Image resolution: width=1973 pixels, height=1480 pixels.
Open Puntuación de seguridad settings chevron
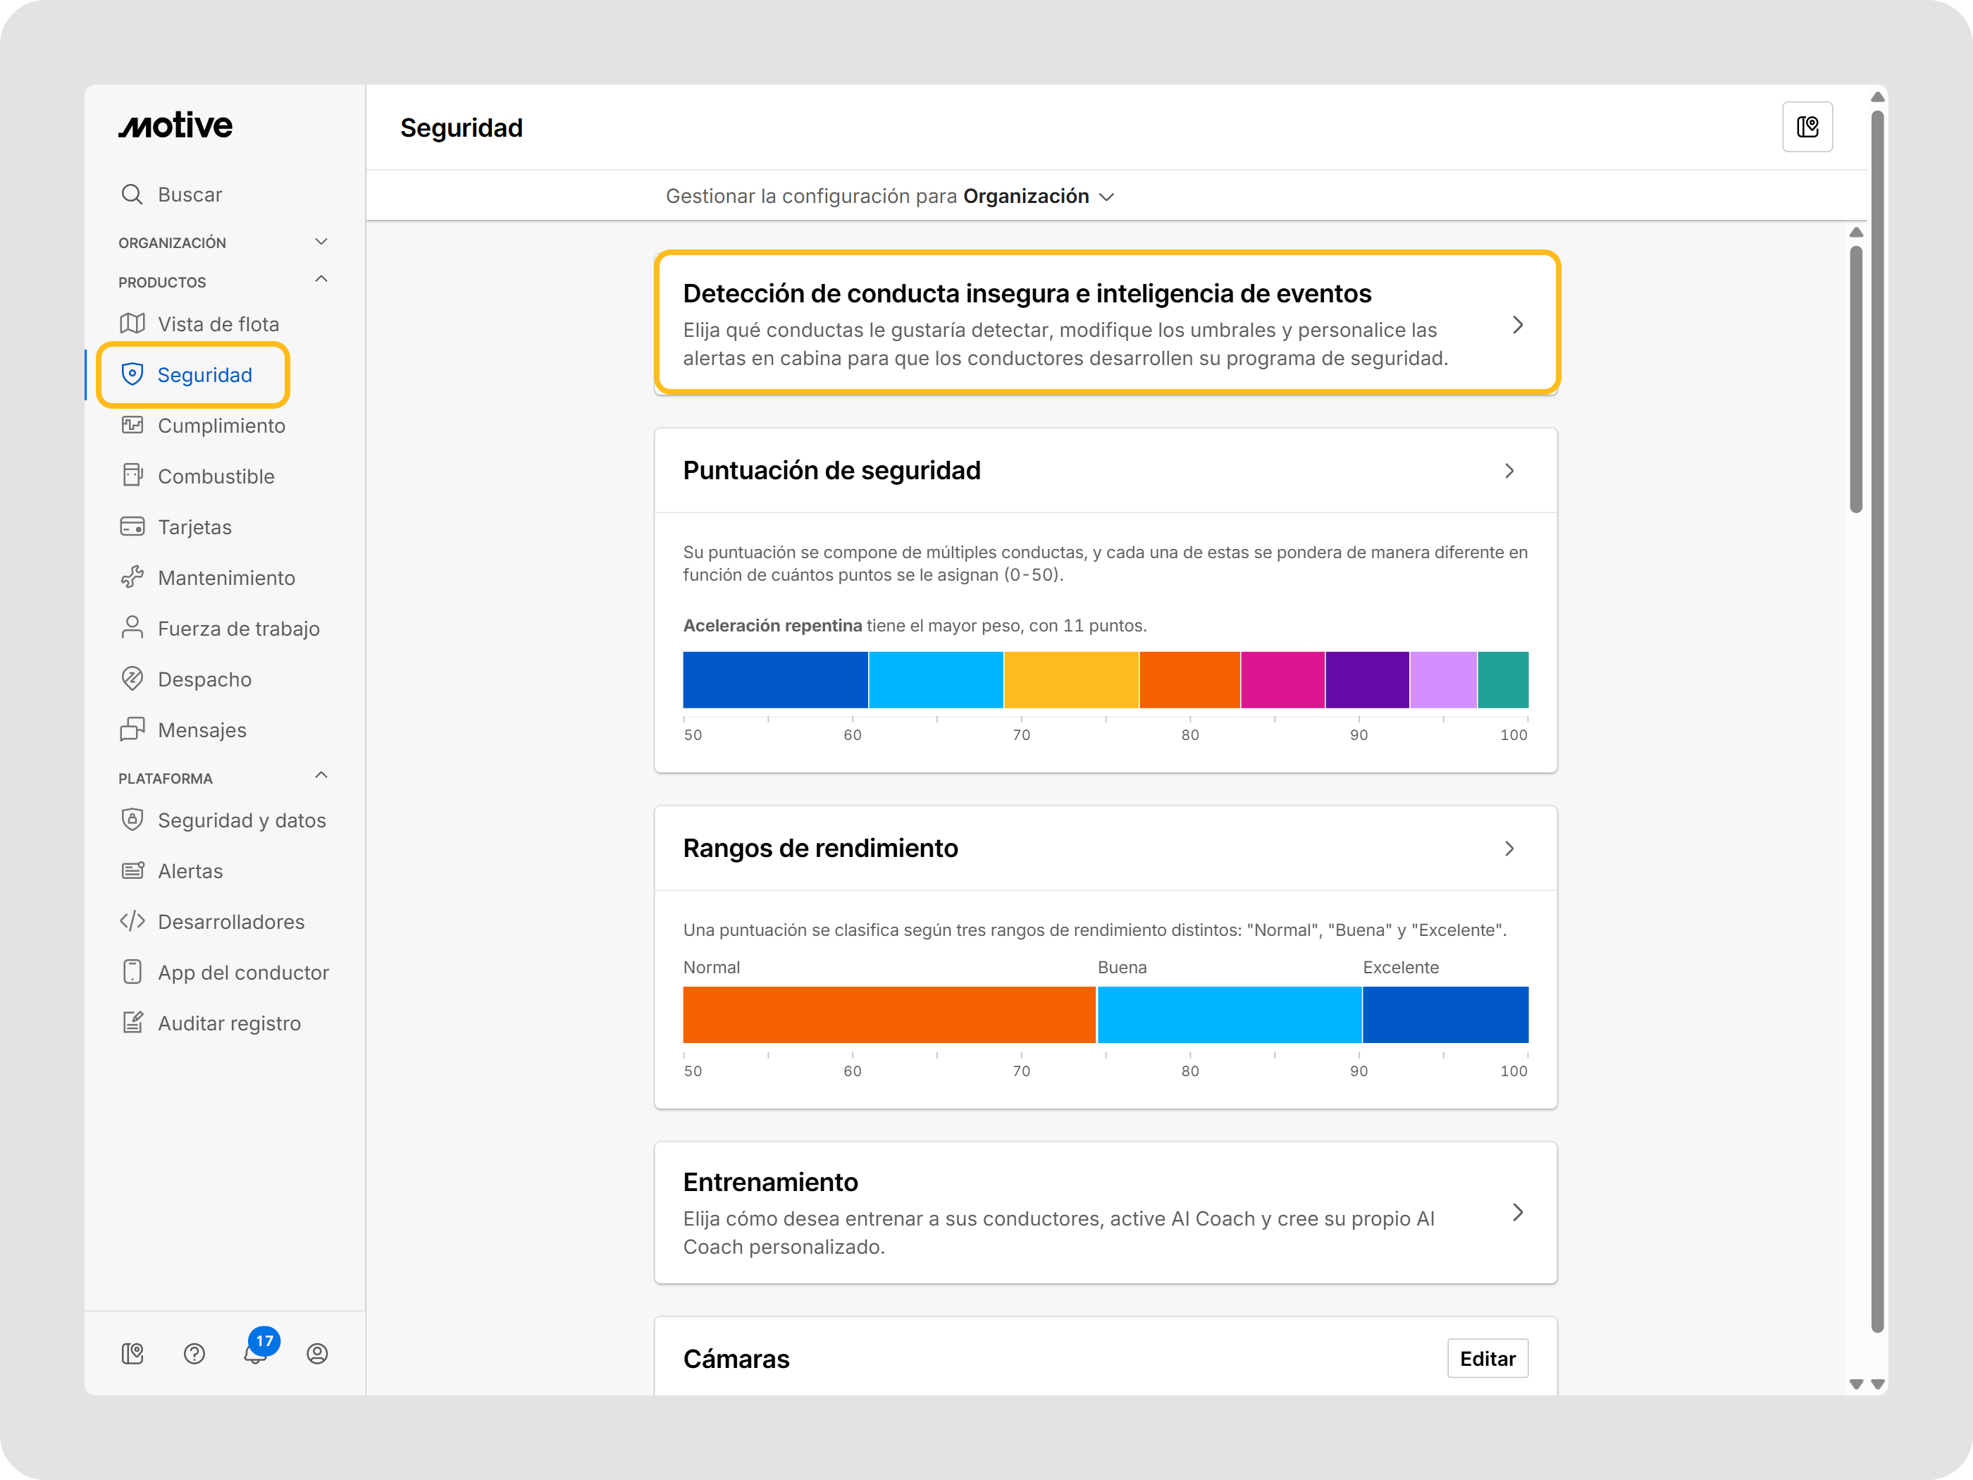tap(1509, 471)
